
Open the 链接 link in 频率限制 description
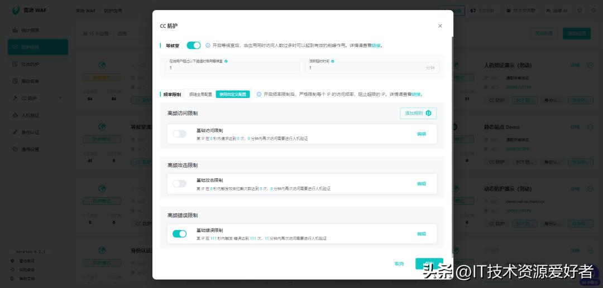416,94
